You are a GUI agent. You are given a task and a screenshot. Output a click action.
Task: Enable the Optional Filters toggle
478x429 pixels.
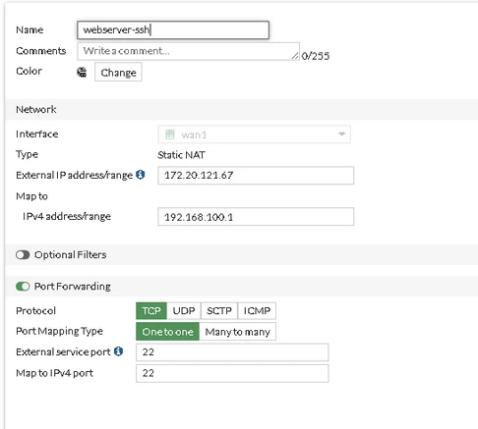click(23, 254)
